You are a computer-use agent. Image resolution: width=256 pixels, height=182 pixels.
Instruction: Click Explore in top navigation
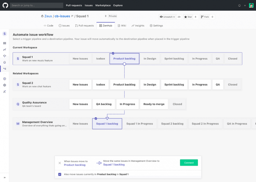tap(118, 5)
